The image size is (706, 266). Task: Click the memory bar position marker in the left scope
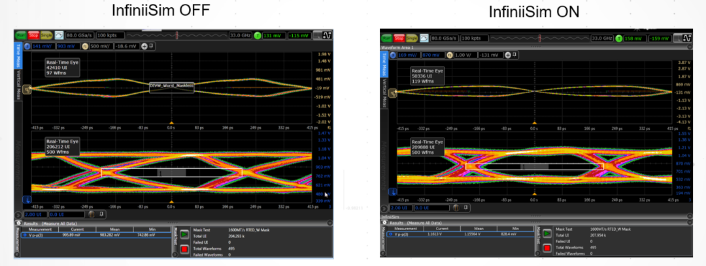point(177,35)
